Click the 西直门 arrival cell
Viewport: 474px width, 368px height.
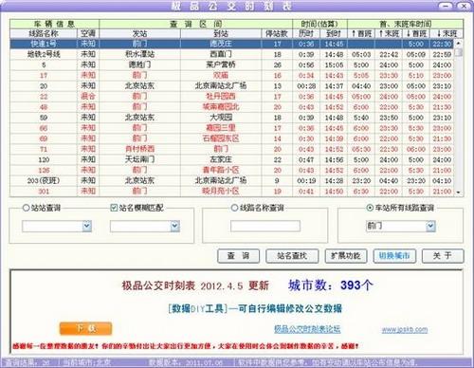click(x=221, y=54)
